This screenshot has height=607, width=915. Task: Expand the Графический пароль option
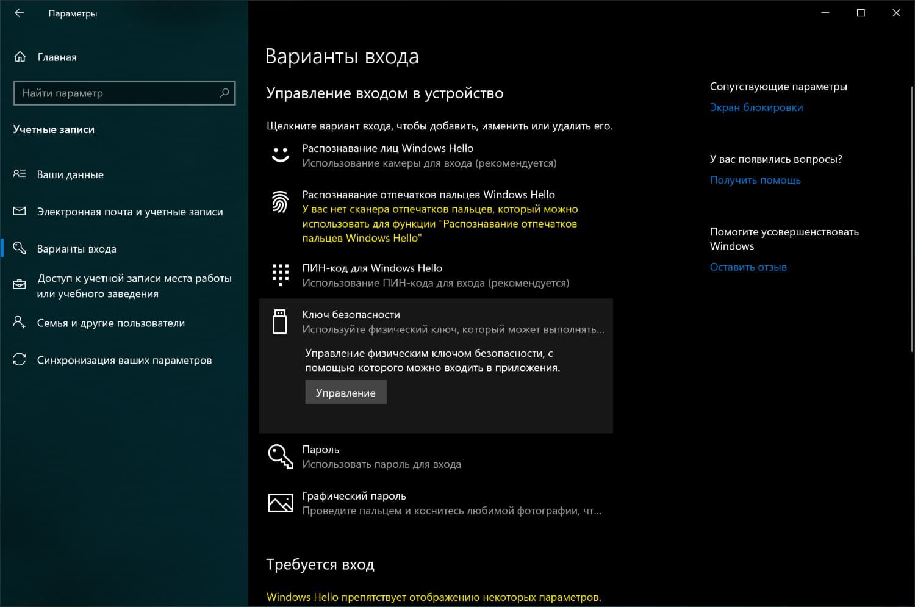point(436,503)
